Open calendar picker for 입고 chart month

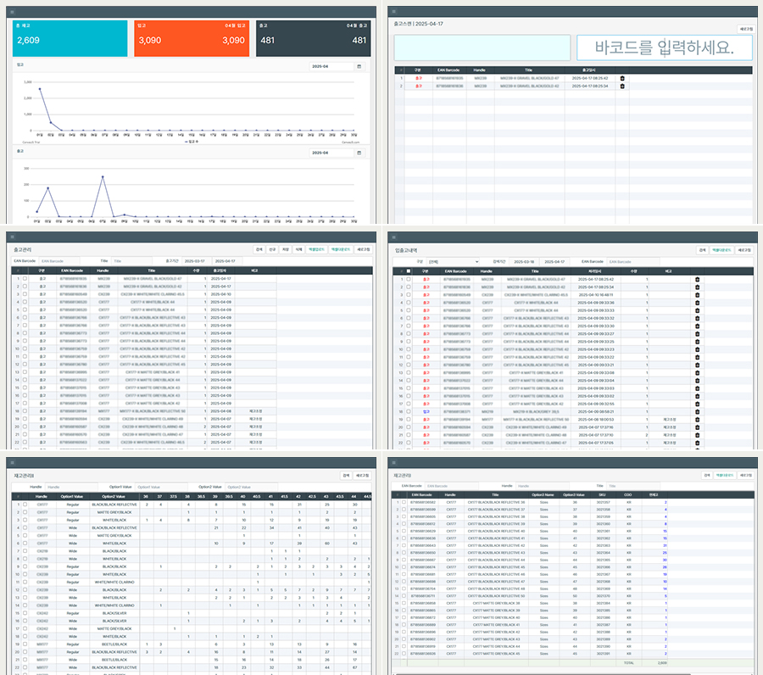359,66
